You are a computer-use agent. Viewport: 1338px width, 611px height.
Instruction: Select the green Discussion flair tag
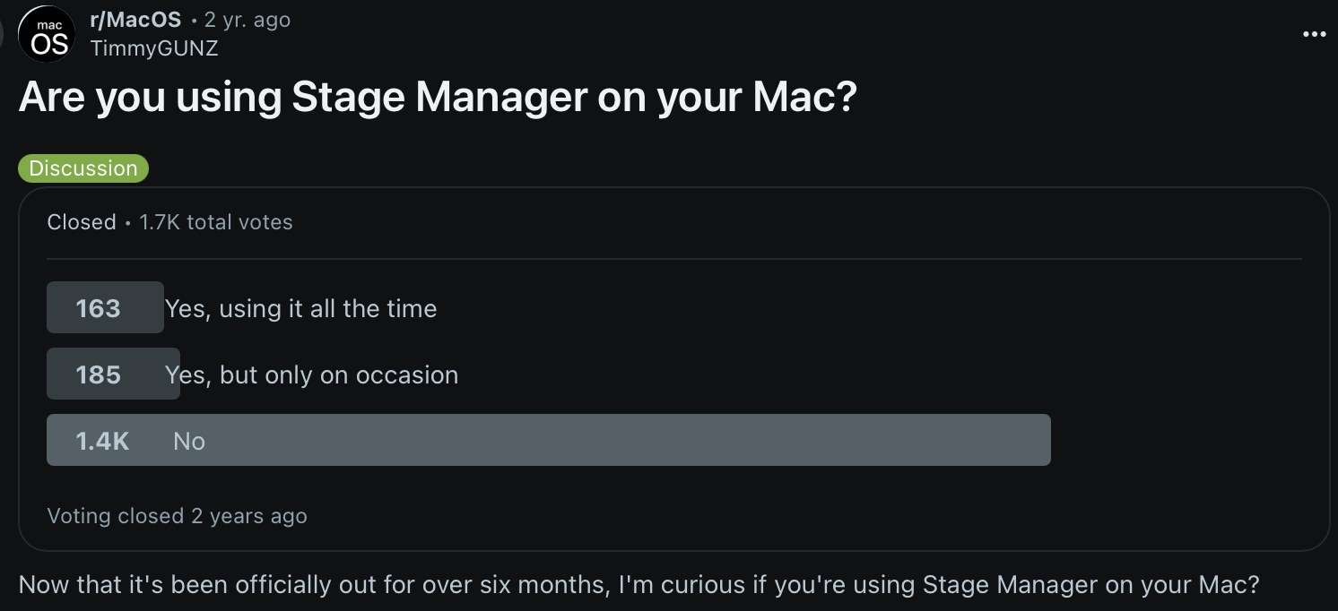pyautogui.click(x=83, y=168)
